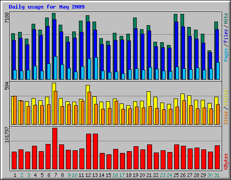The image size is (231, 180).
Task: Click the green Hits bar top for day 7
Action: pos(54,16)
